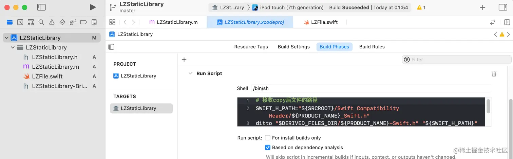513x159 pixels.
Task: Open the debug navigator
Action: (x=73, y=22)
